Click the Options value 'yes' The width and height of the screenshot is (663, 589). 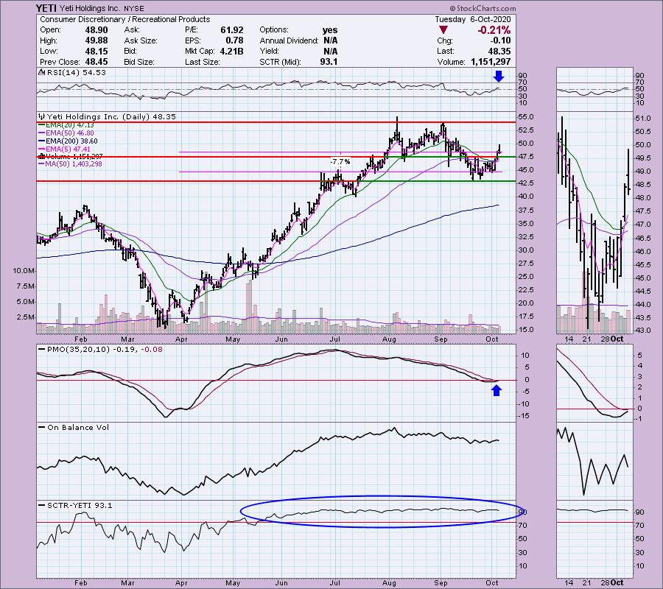(x=330, y=30)
